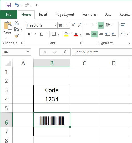Click the Insert Function fx icon
The width and height of the screenshot is (132, 143).
[65, 52]
